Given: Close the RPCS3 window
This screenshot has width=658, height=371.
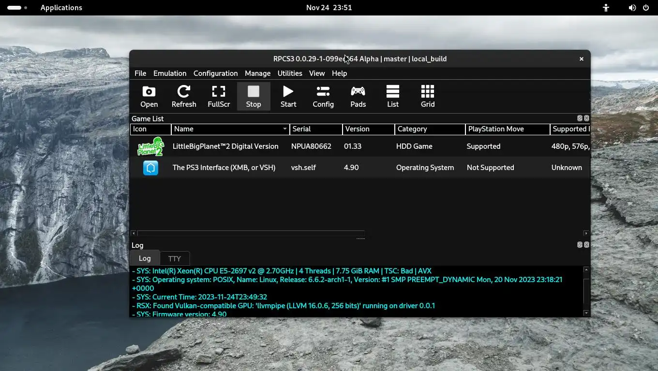Looking at the screenshot, I should [x=582, y=59].
